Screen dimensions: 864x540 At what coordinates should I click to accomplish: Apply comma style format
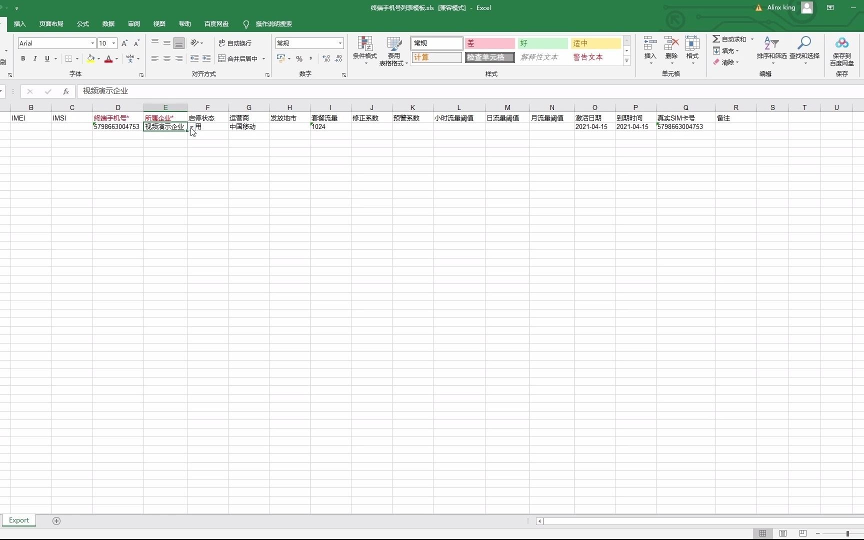tap(311, 58)
